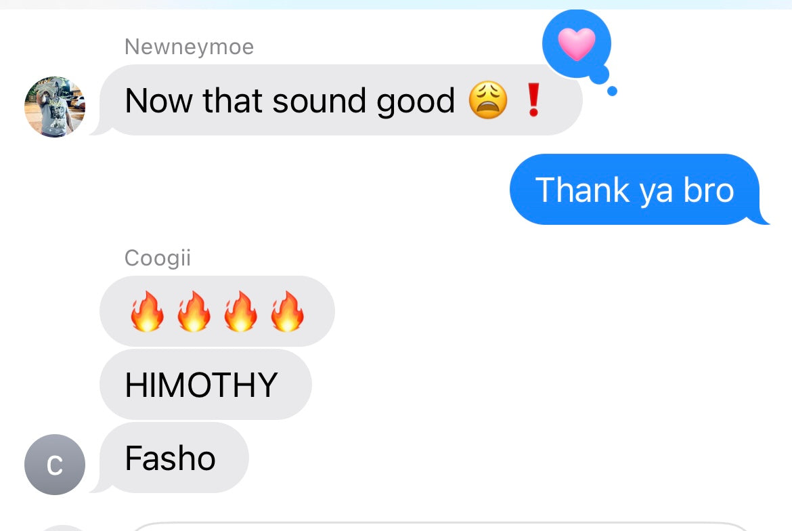The height and width of the screenshot is (531, 792).
Task: Tap the round button left of the message field
Action: pos(63,528)
